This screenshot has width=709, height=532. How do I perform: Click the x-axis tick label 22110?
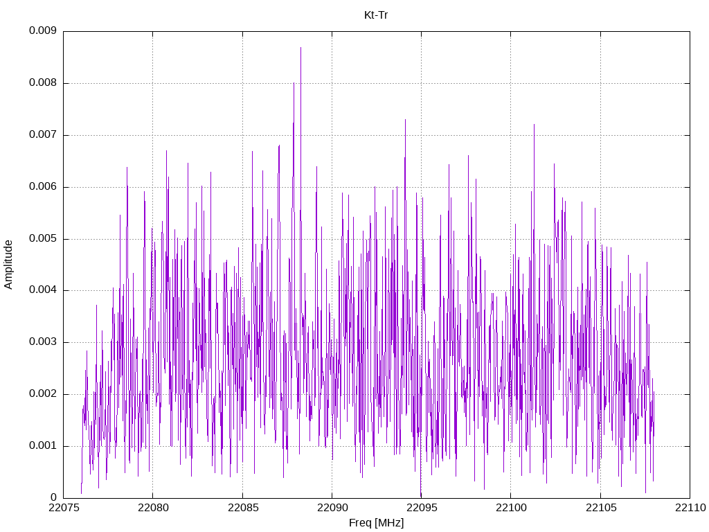tap(690, 508)
